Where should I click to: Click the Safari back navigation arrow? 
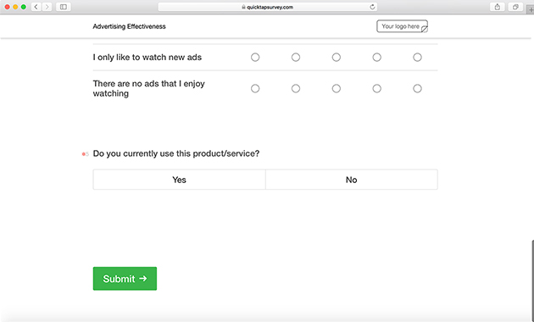pos(36,7)
